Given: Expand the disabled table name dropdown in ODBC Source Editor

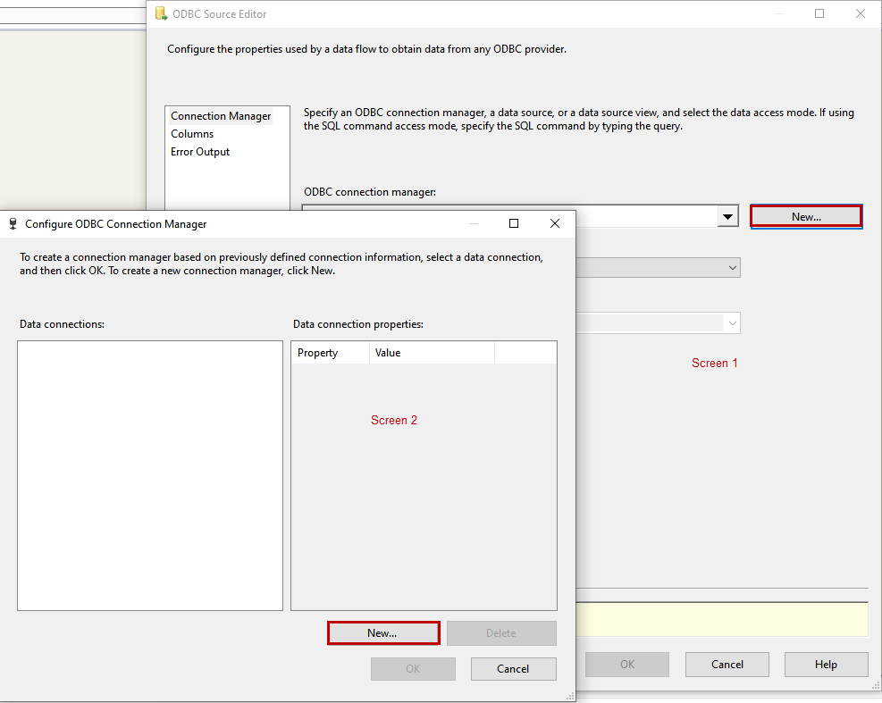Looking at the screenshot, I should click(733, 322).
